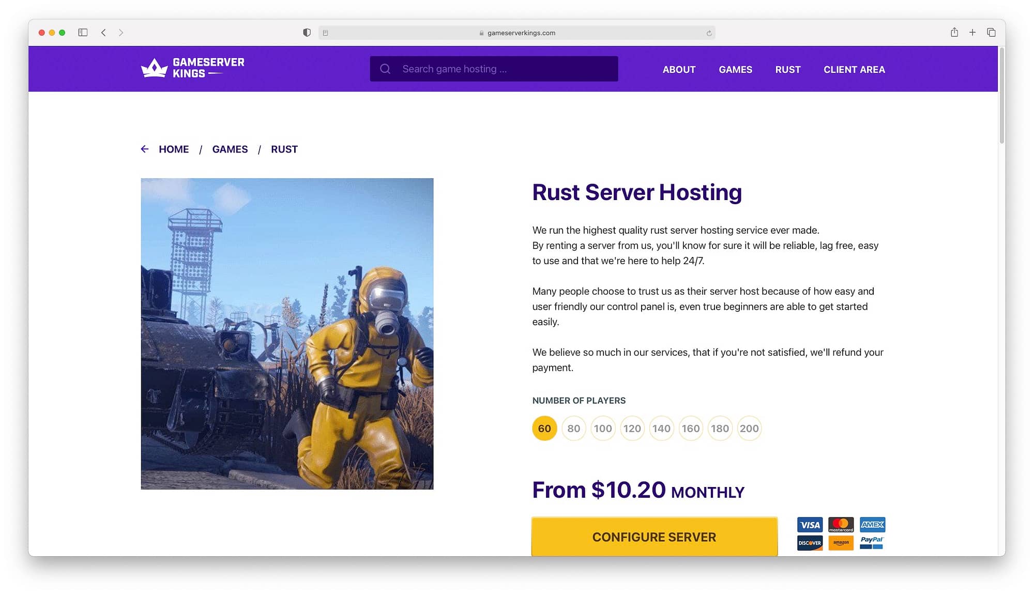
Task: Click the CONFIGURE SERVER button
Action: coord(653,537)
